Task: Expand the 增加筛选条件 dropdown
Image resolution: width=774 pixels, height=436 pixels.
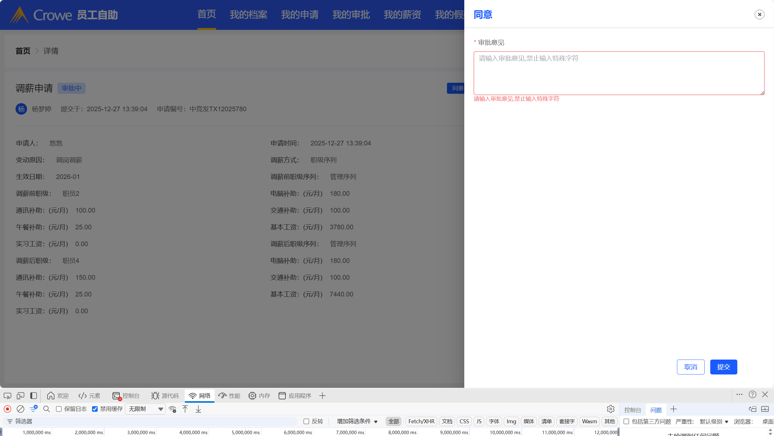Action: [x=357, y=421]
